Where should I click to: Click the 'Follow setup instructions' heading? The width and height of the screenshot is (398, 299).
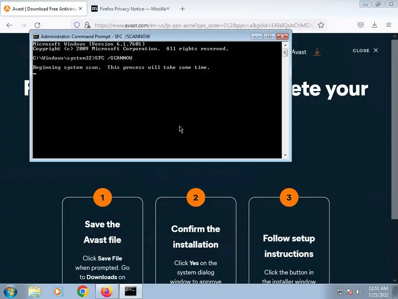(x=289, y=246)
